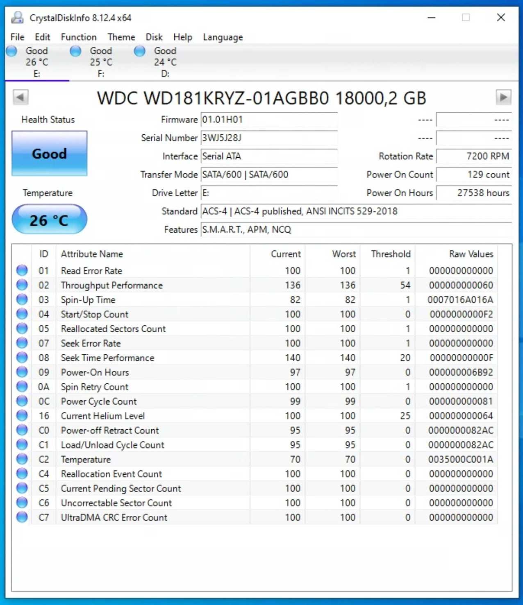Switch to disk F: at 25 °C
The image size is (523, 605).
point(101,62)
